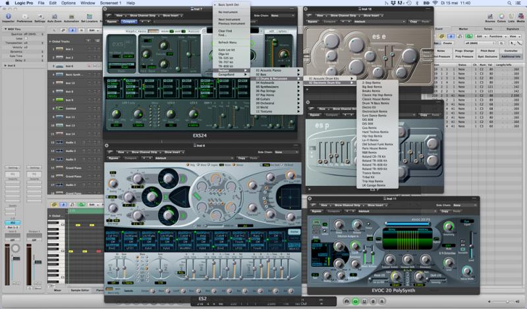Choose Classic Hip Hop Remix kit
Image resolution: width=527 pixels, height=309 pixels.
[377, 95]
